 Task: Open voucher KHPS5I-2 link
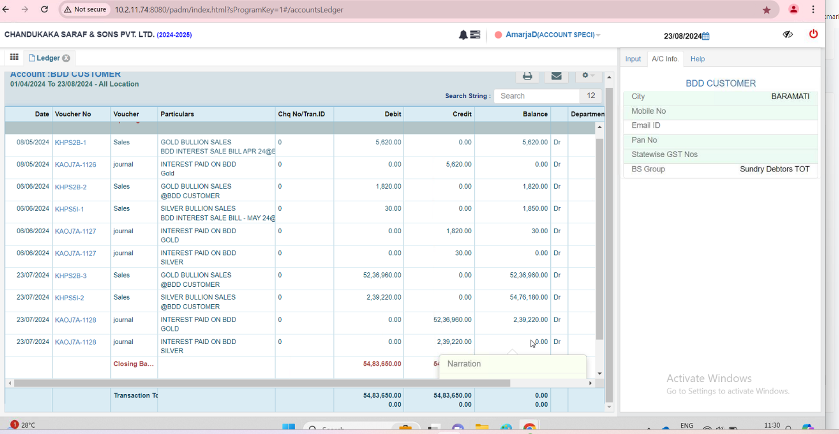(x=69, y=298)
